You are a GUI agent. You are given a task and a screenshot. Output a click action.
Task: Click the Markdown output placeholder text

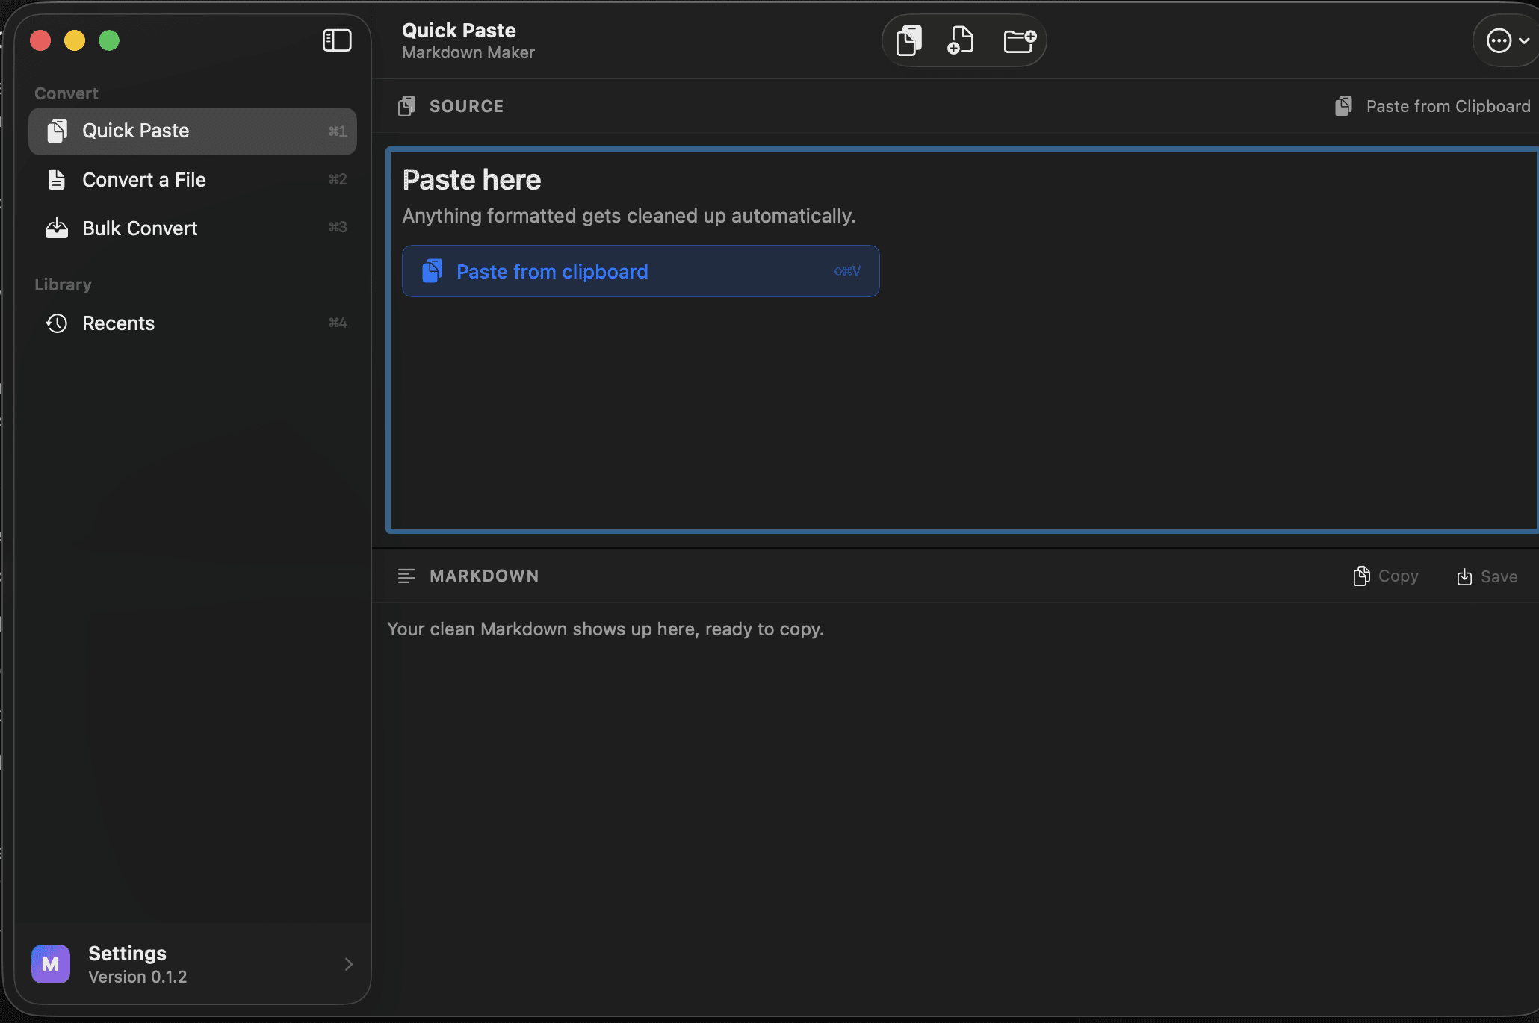coord(605,629)
